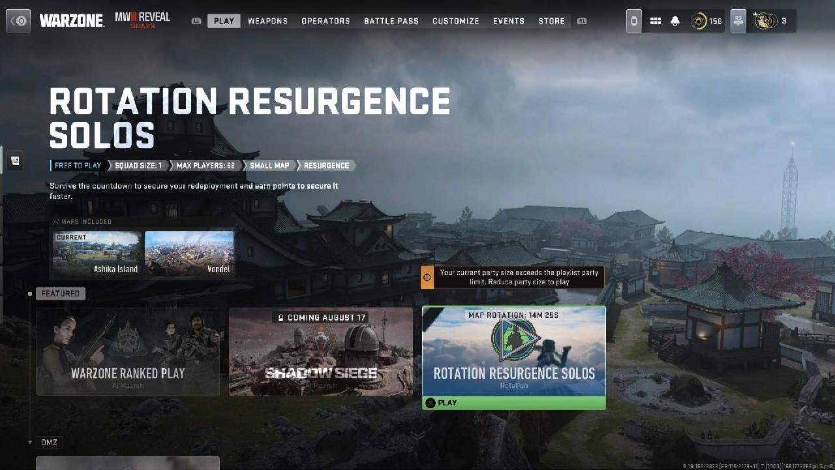Switch to the EVENTS tab
The height and width of the screenshot is (470, 835).
[x=509, y=21]
